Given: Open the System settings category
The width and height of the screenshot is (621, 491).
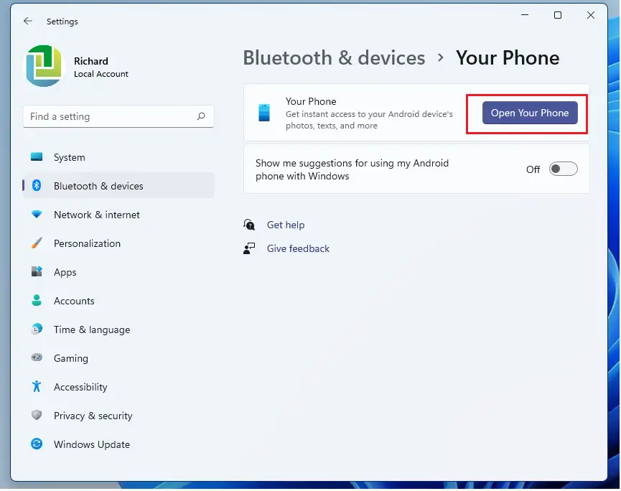Looking at the screenshot, I should [x=118, y=157].
